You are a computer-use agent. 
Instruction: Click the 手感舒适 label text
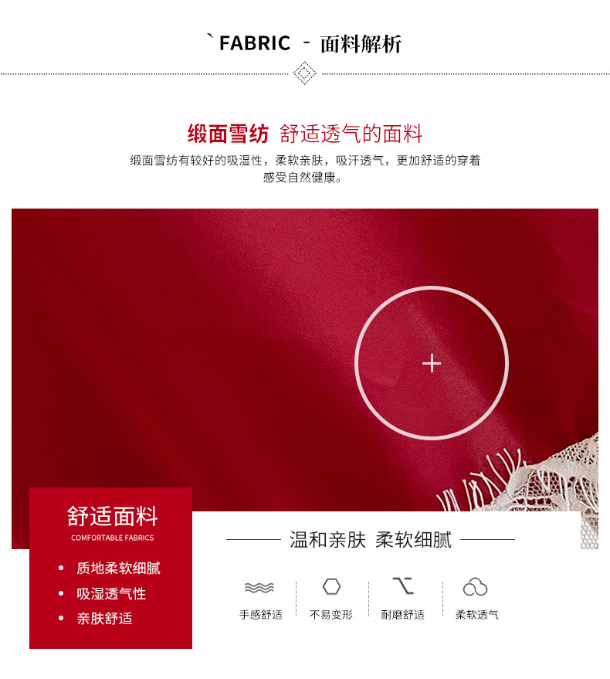(261, 614)
